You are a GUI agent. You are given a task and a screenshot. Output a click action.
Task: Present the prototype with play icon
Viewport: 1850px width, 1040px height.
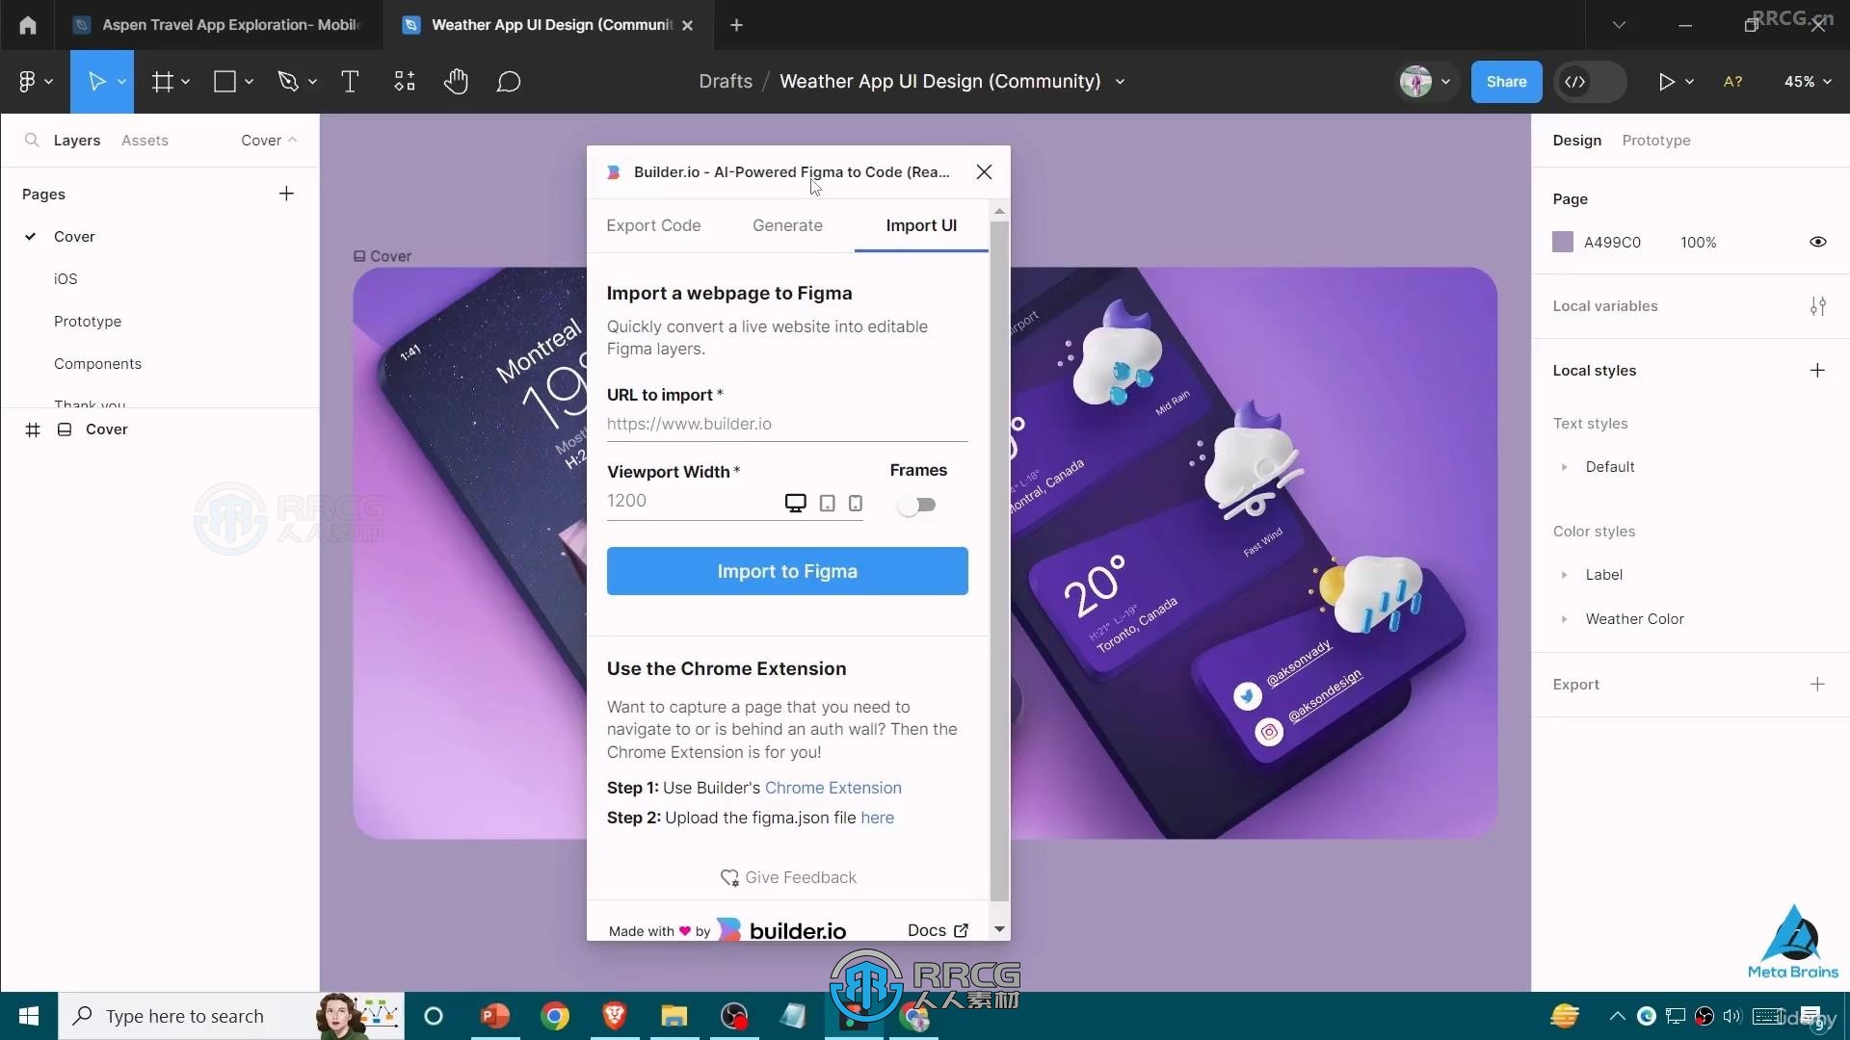(1666, 82)
